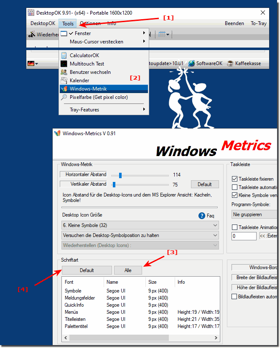Screen dimensions: 280x348
Task: Click the Schriftart Default button
Action: pos(87,270)
